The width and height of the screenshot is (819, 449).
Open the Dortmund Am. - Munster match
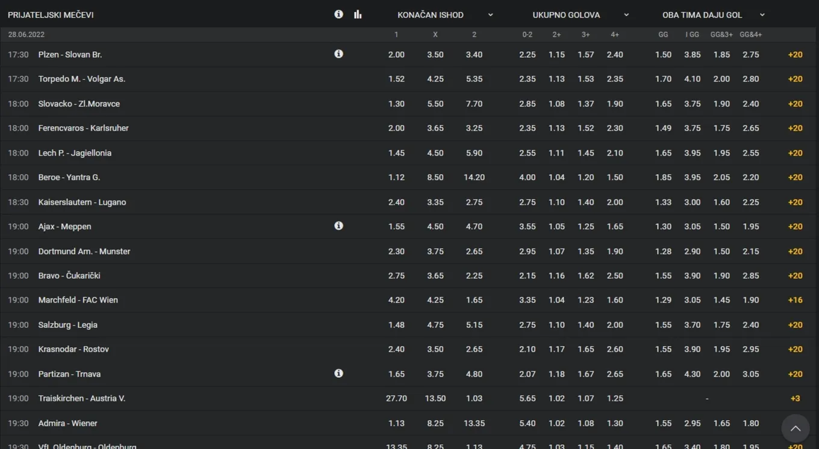(84, 251)
